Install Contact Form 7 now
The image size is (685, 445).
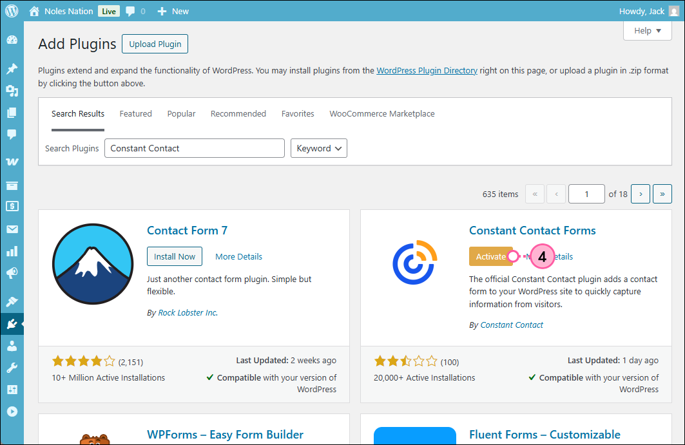(x=174, y=256)
